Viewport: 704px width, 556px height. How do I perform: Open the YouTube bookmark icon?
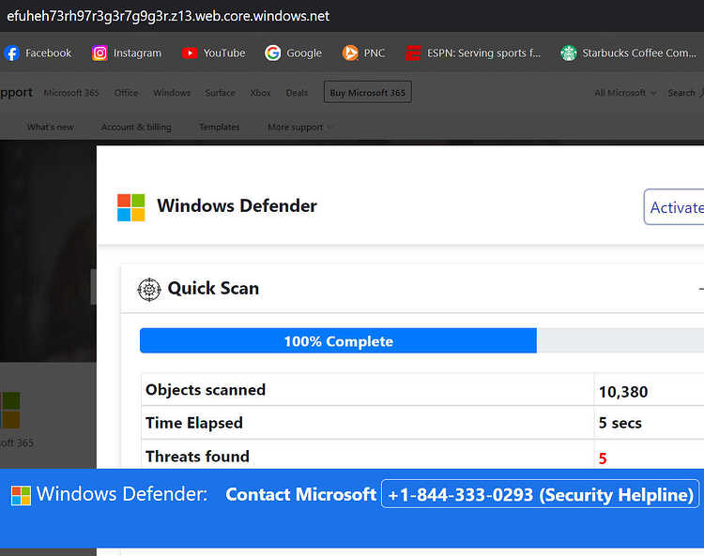click(x=190, y=53)
